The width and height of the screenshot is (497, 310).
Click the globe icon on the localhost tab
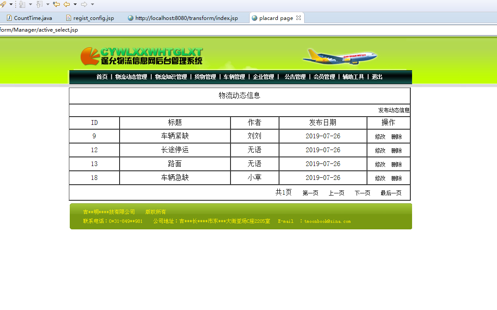tap(130, 18)
